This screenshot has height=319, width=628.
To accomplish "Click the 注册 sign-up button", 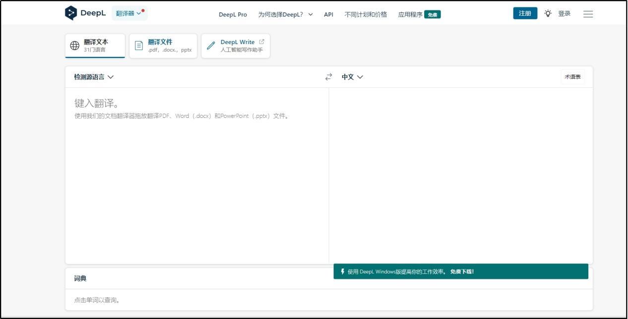I will (525, 13).
